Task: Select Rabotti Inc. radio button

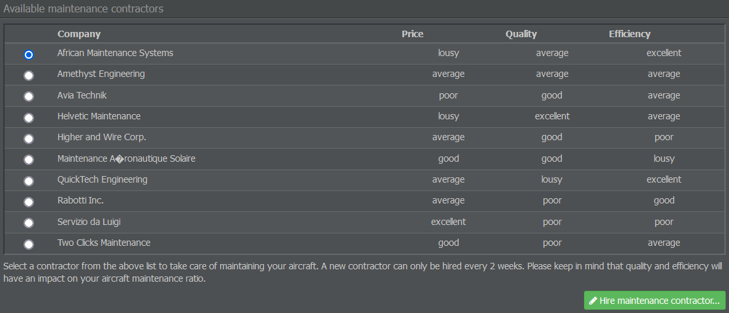Action: (x=29, y=202)
